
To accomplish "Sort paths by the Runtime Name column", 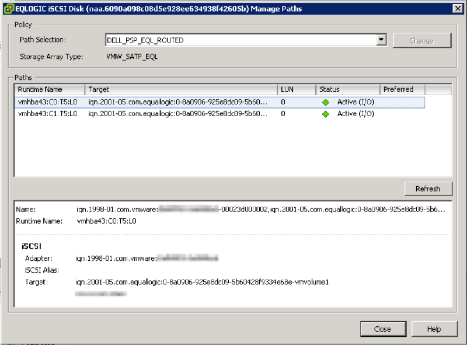I will tap(50, 89).
